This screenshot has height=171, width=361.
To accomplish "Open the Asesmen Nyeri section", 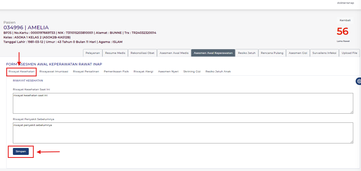I will (168, 71).
